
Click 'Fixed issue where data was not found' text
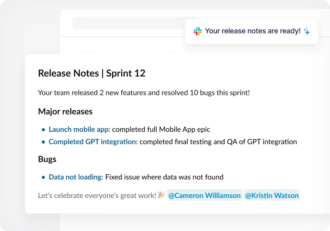164,177
